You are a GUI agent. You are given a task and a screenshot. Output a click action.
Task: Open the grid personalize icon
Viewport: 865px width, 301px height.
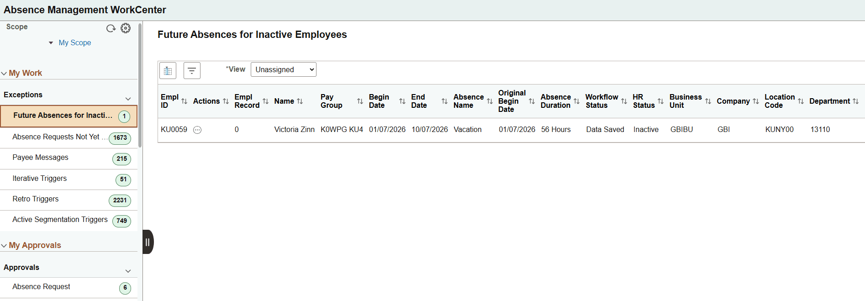click(168, 70)
